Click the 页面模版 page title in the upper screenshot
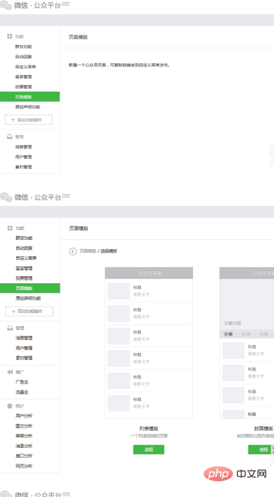This screenshot has height=497, width=274. (78, 37)
